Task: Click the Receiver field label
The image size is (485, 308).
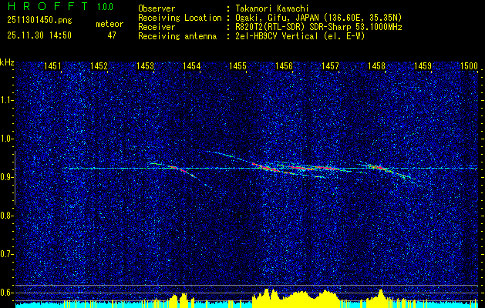Action: click(157, 27)
